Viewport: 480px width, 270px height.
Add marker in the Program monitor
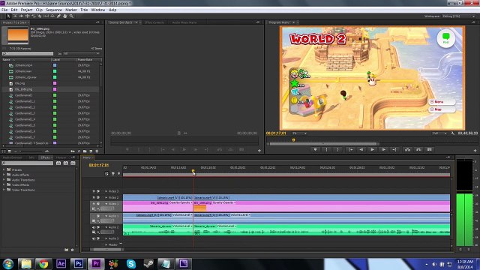tap(315, 150)
